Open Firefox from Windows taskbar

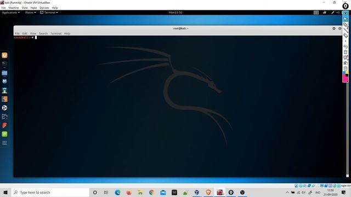[x=129, y=192]
